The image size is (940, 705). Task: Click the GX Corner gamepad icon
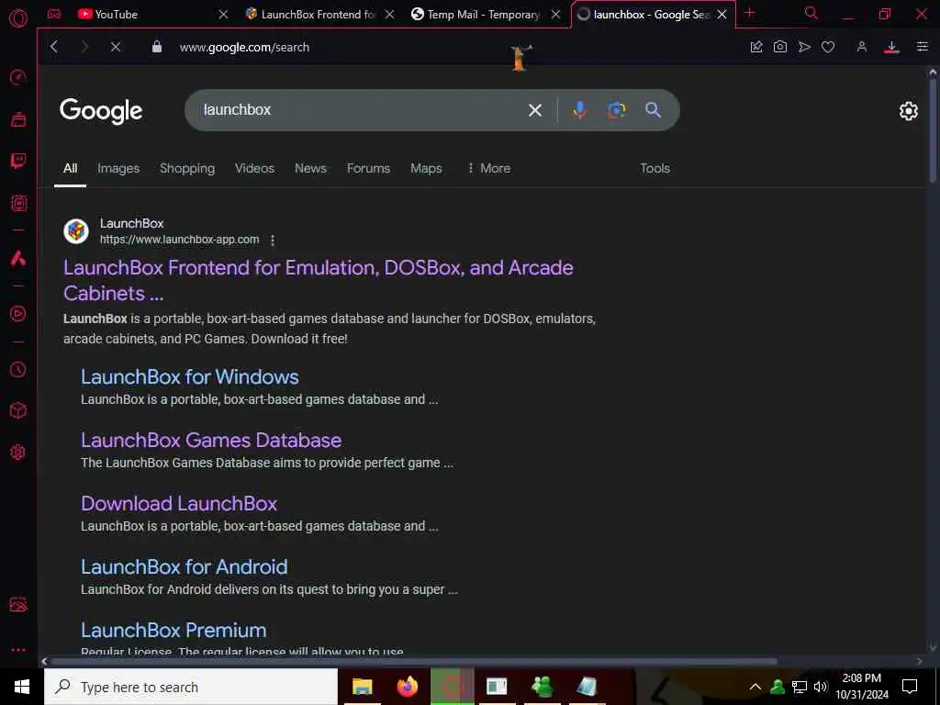pos(54,14)
